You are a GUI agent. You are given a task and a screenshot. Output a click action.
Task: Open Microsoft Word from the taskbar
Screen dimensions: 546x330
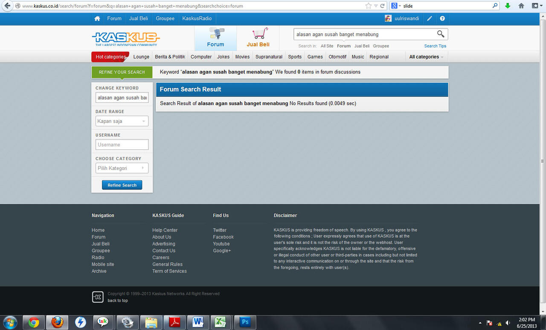[197, 322]
